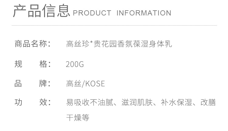
Task: Click the 产品信息 heading
Action: tap(41, 11)
